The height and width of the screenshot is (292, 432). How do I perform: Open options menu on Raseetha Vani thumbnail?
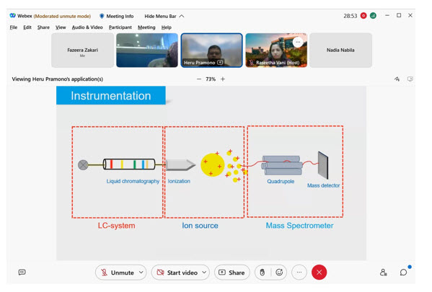click(298, 42)
